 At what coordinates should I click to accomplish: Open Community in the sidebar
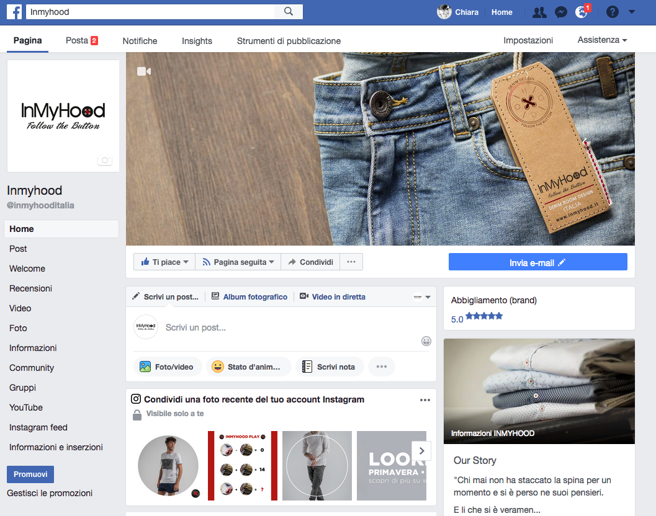click(x=32, y=368)
